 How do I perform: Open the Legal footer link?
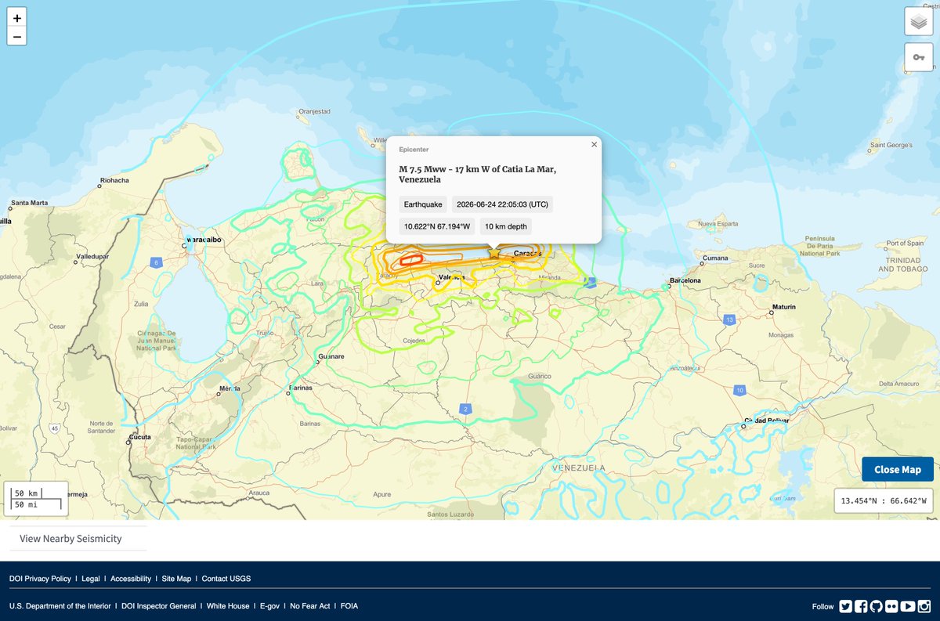point(91,579)
